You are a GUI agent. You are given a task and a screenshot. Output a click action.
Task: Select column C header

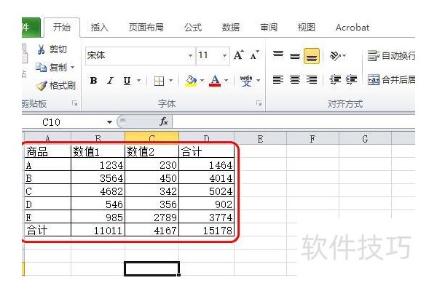[x=151, y=137]
